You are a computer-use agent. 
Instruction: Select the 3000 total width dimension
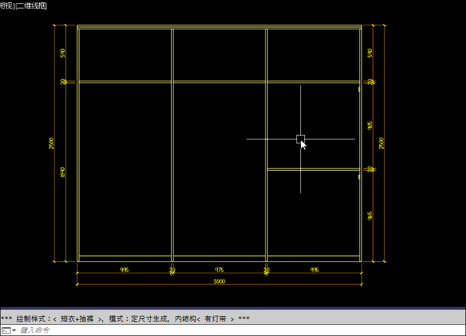[x=219, y=282]
